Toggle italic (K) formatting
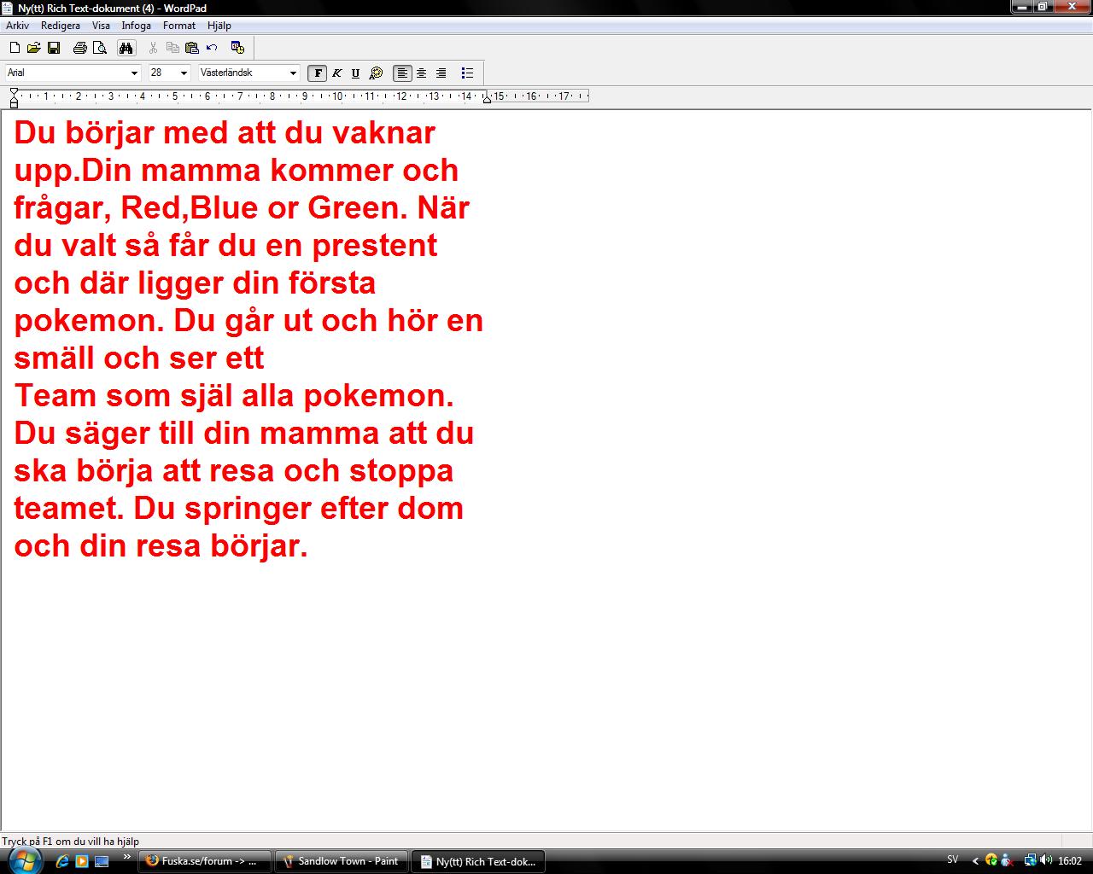The width and height of the screenshot is (1093, 874). pos(337,73)
